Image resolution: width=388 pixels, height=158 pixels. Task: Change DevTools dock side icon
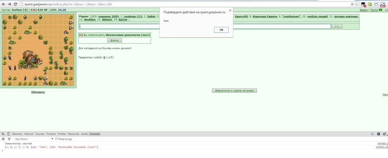pos(384,134)
